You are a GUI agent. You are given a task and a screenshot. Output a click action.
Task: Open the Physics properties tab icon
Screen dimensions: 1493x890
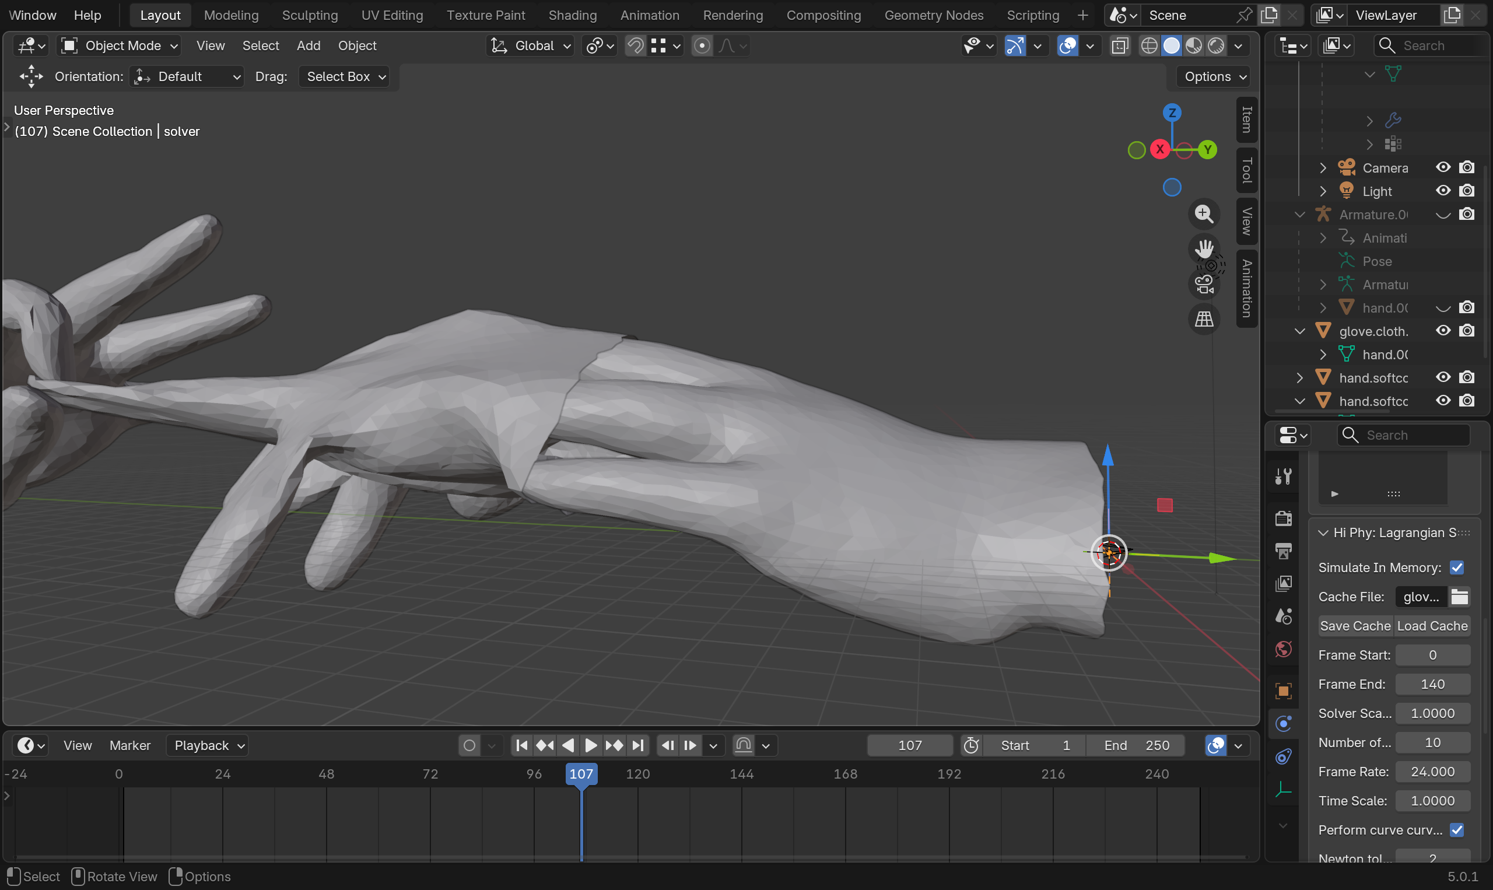point(1283,724)
